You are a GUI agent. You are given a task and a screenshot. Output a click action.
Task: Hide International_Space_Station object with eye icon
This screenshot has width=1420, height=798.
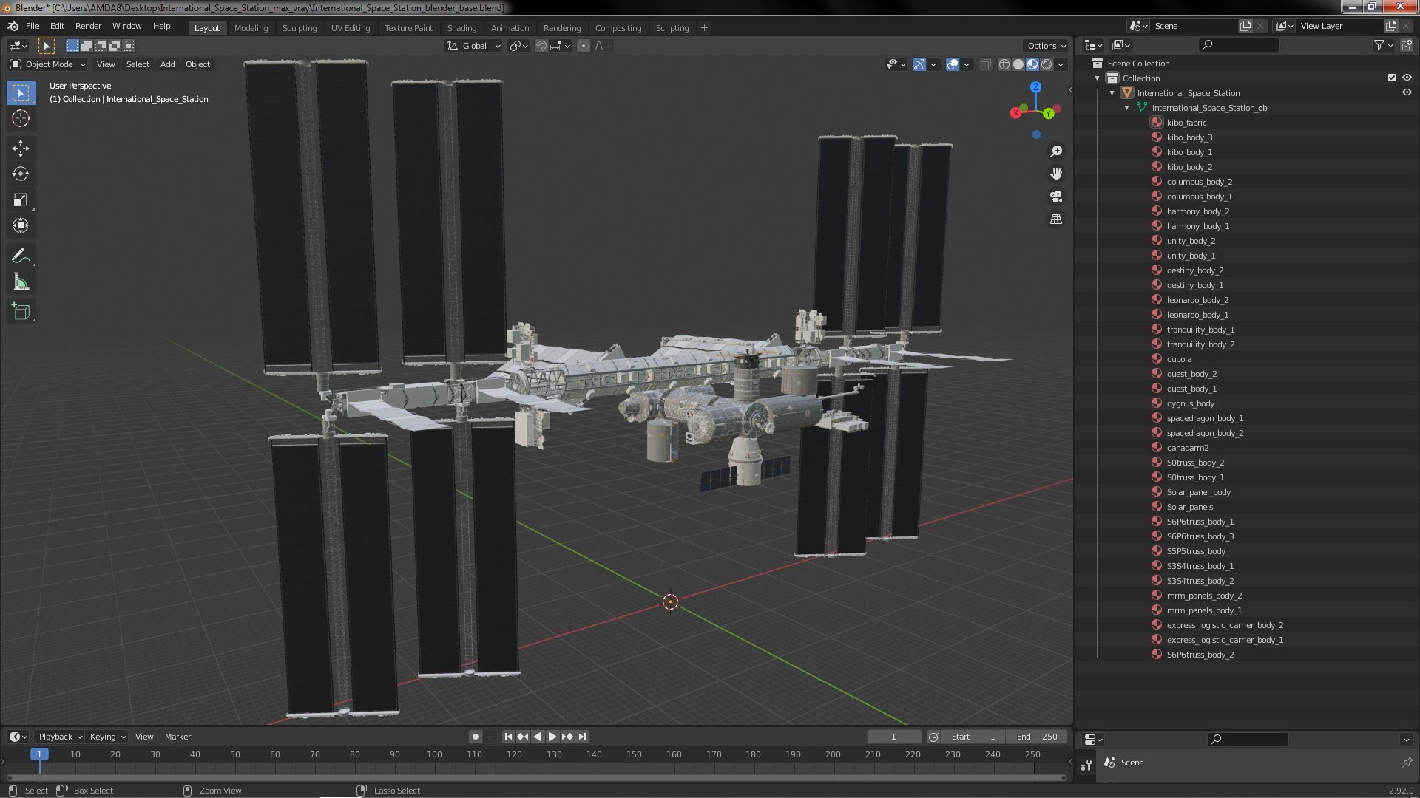point(1407,92)
